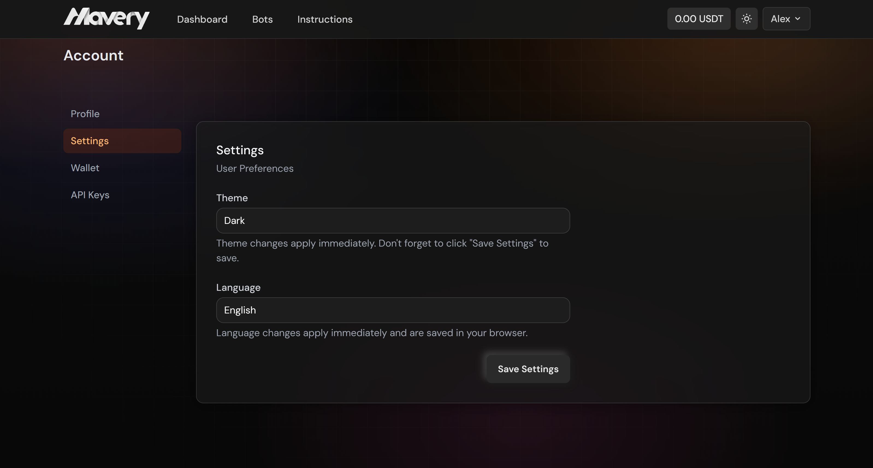Screen dimensions: 873x468
Task: Click the Theme field label
Action: (x=232, y=198)
